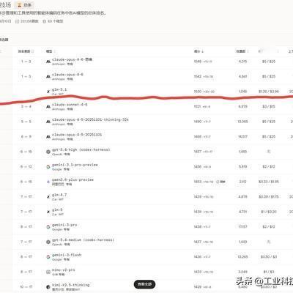Click the OpenAI logo beside gpt-5.4-high (codex-harness)
This screenshot has width=293, height=293.
[48, 152]
